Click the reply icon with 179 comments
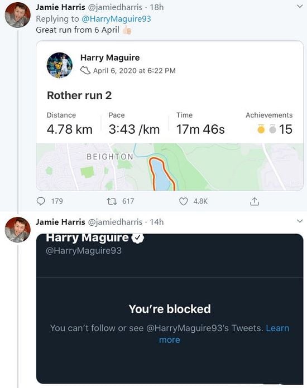This screenshot has height=388, width=307. 41,201
